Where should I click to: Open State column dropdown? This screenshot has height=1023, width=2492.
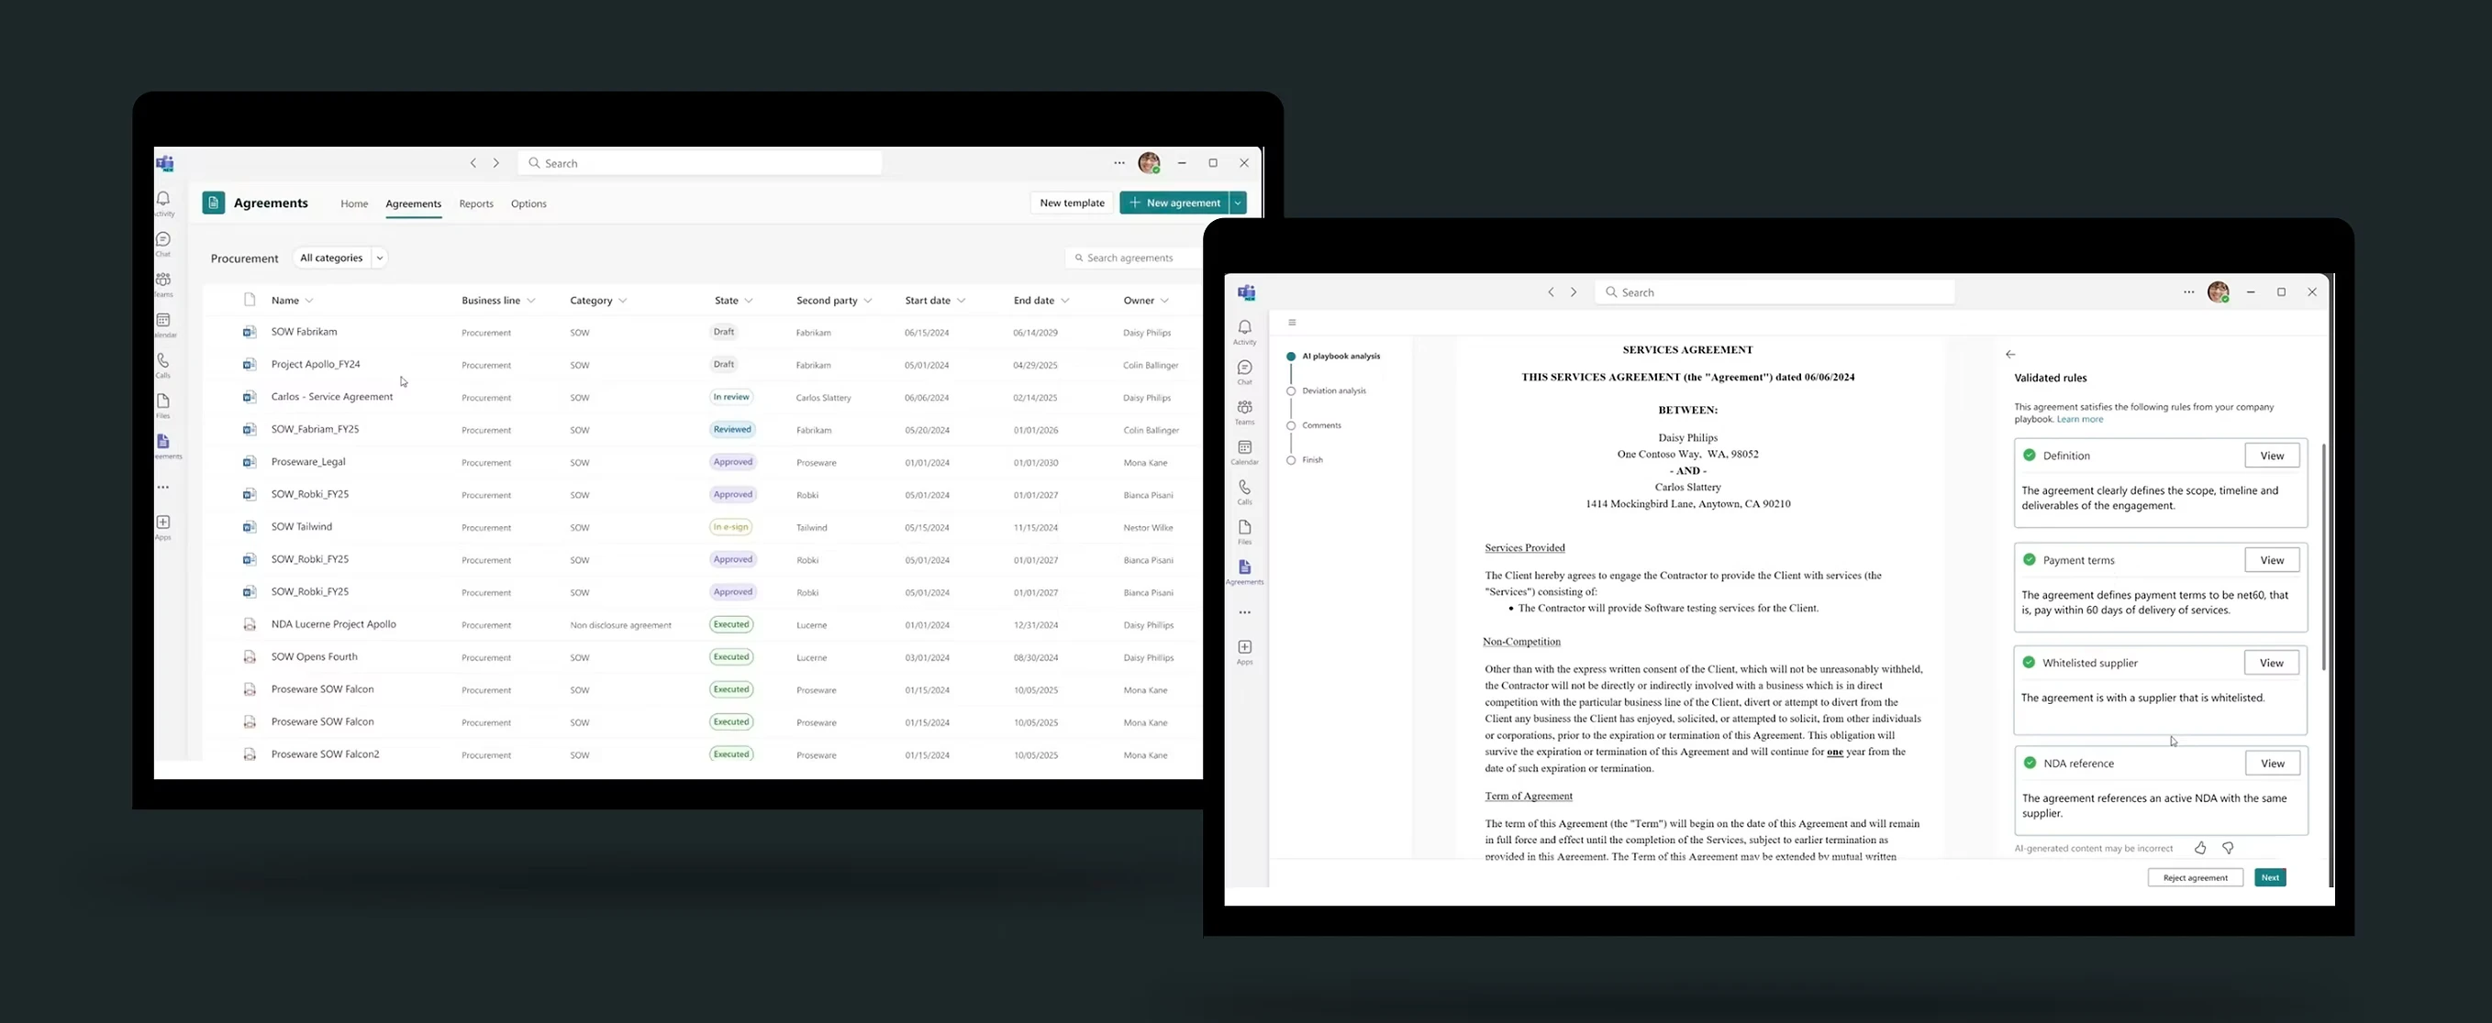[749, 301]
